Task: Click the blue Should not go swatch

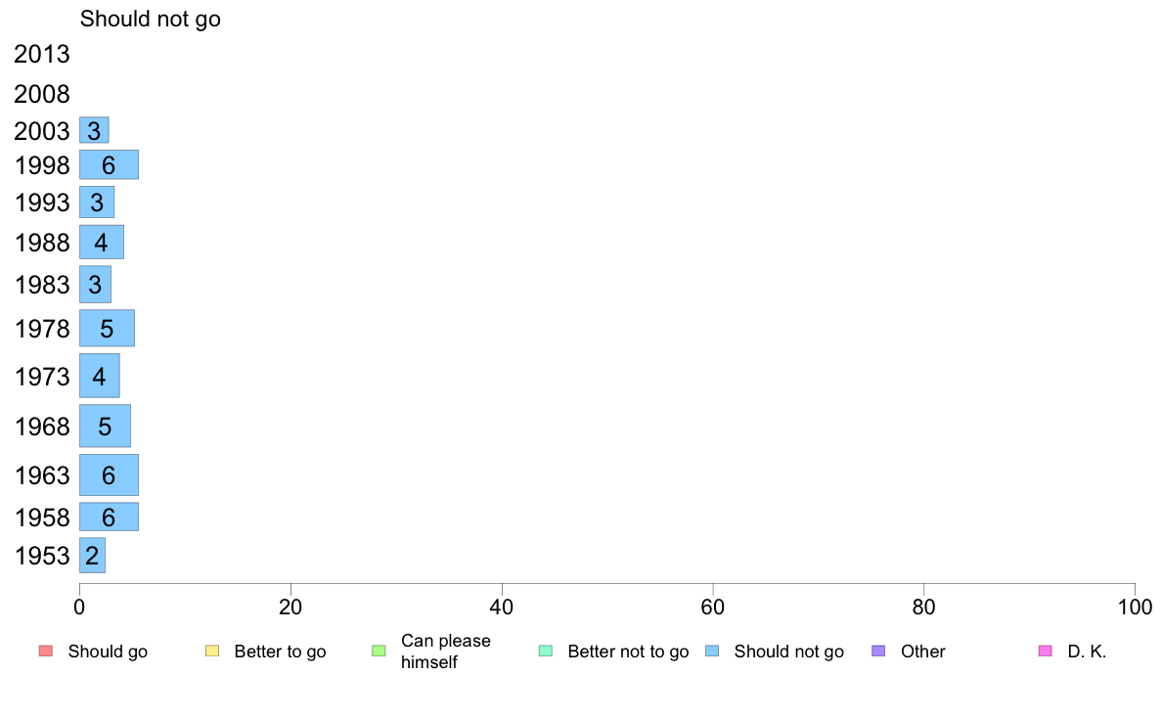Action: [x=712, y=652]
